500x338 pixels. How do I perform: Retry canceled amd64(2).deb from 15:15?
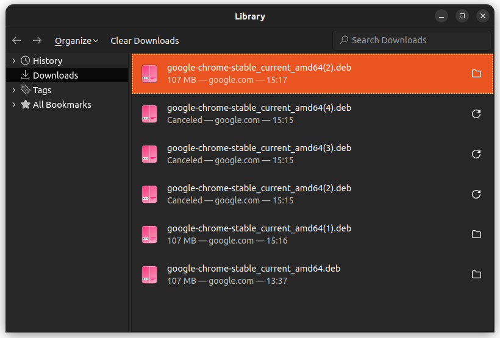[x=476, y=194]
